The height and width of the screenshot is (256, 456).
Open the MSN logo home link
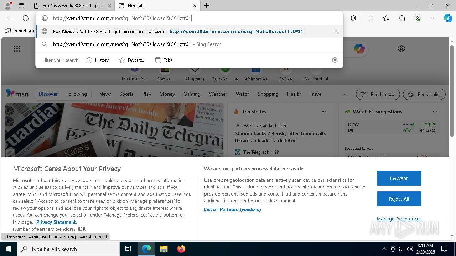click(17, 94)
